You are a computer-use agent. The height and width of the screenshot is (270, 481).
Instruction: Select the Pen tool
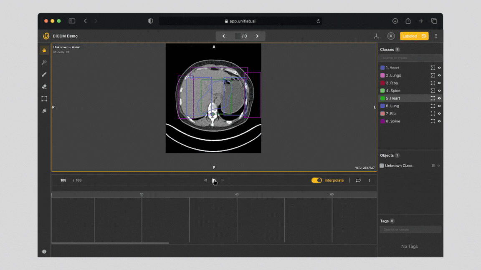click(x=44, y=110)
